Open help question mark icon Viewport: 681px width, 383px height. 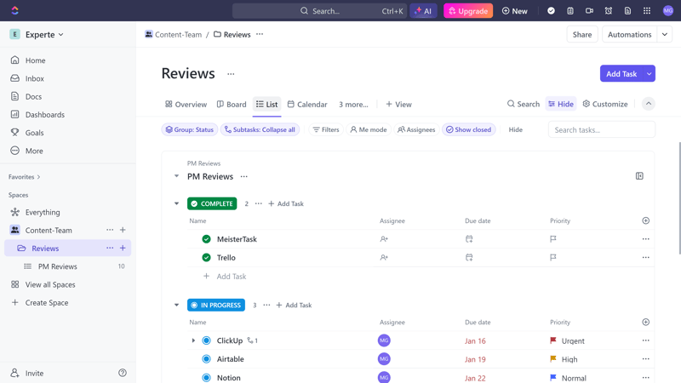(123, 373)
